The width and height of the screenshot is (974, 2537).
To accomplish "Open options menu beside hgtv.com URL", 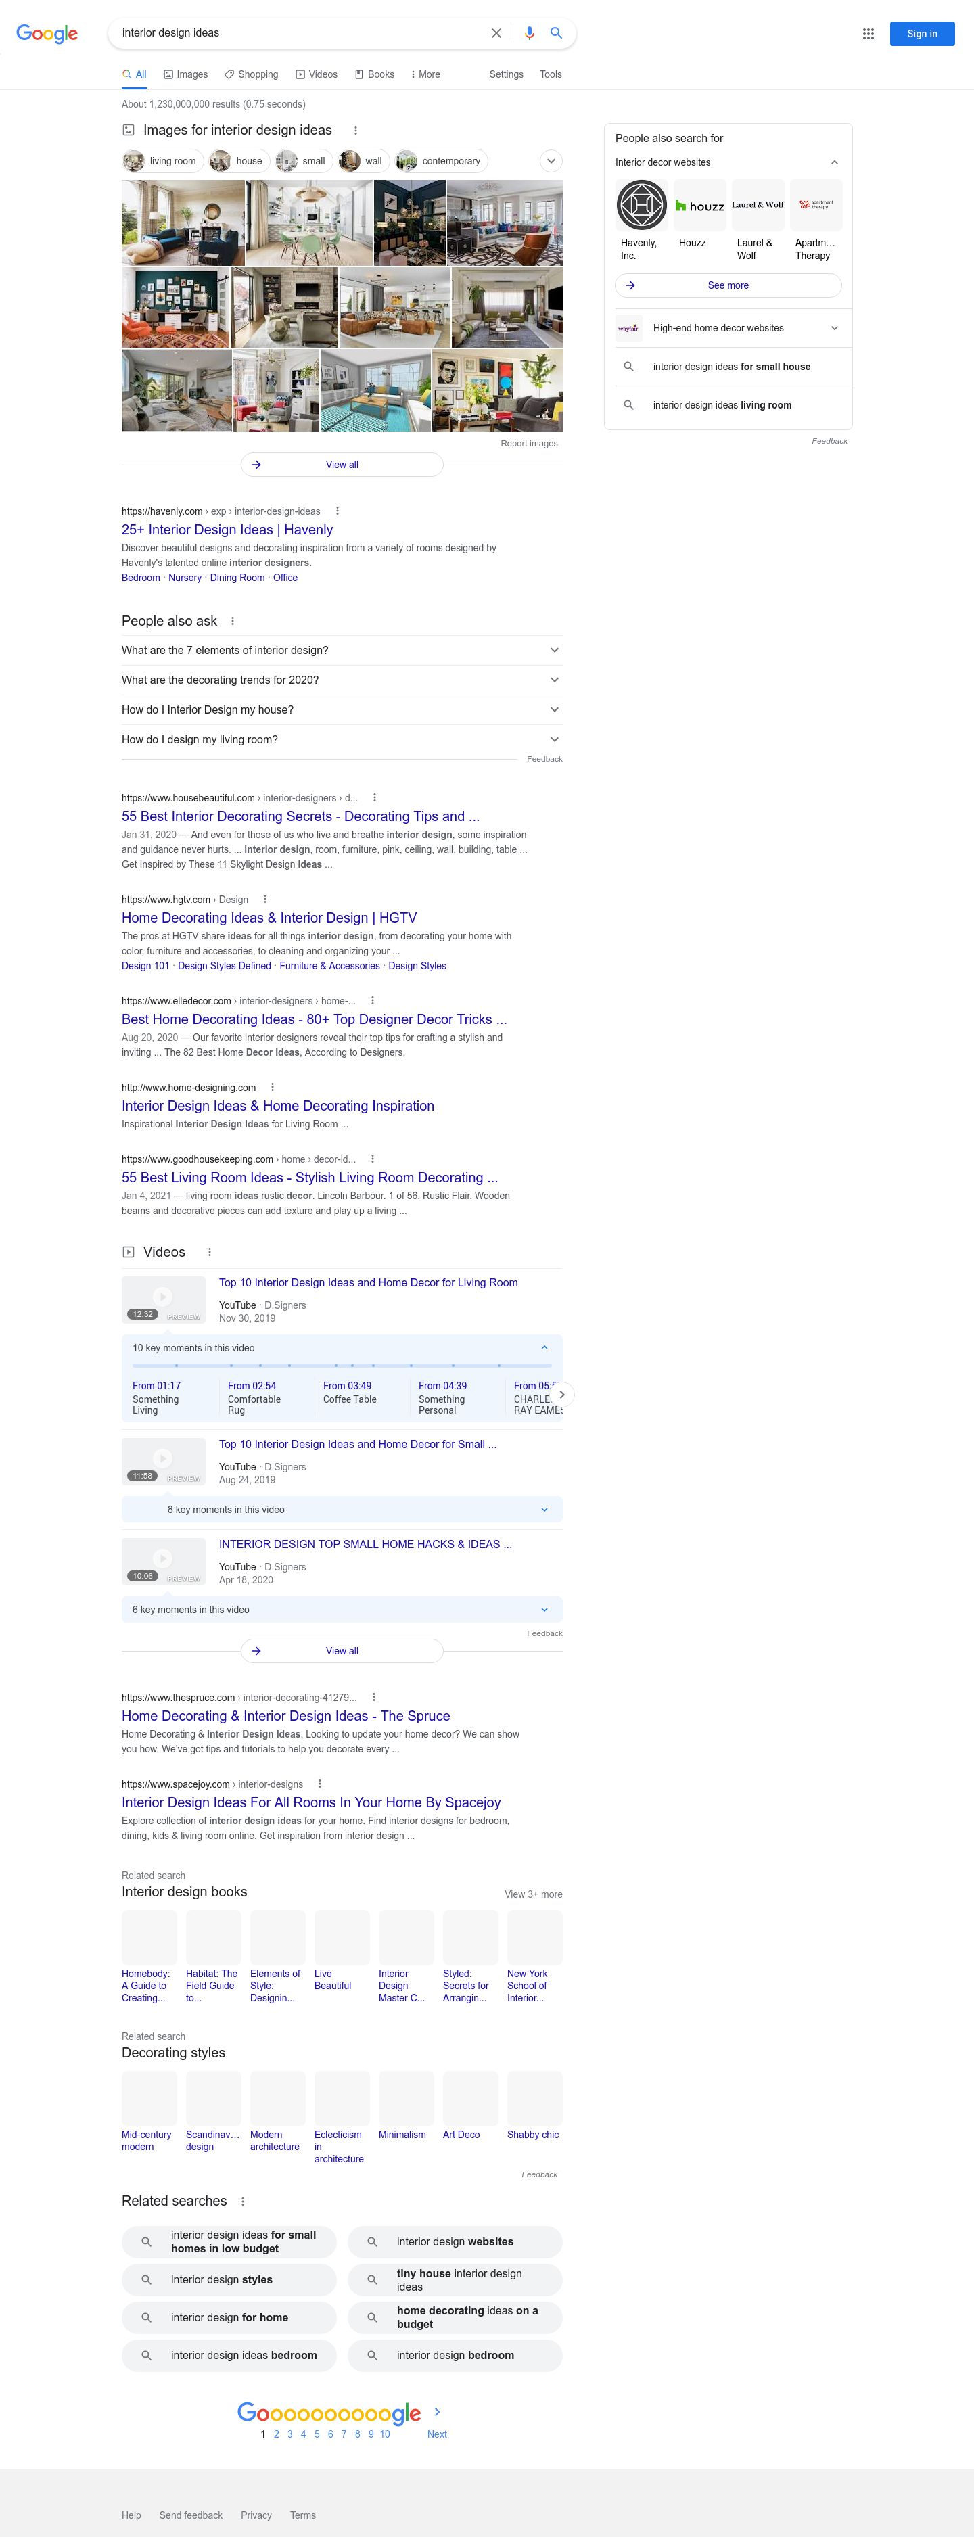I will (265, 899).
